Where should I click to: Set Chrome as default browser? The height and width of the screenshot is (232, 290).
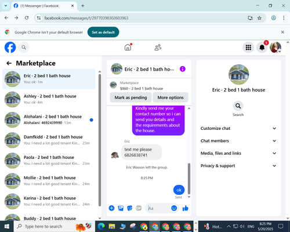point(103,32)
